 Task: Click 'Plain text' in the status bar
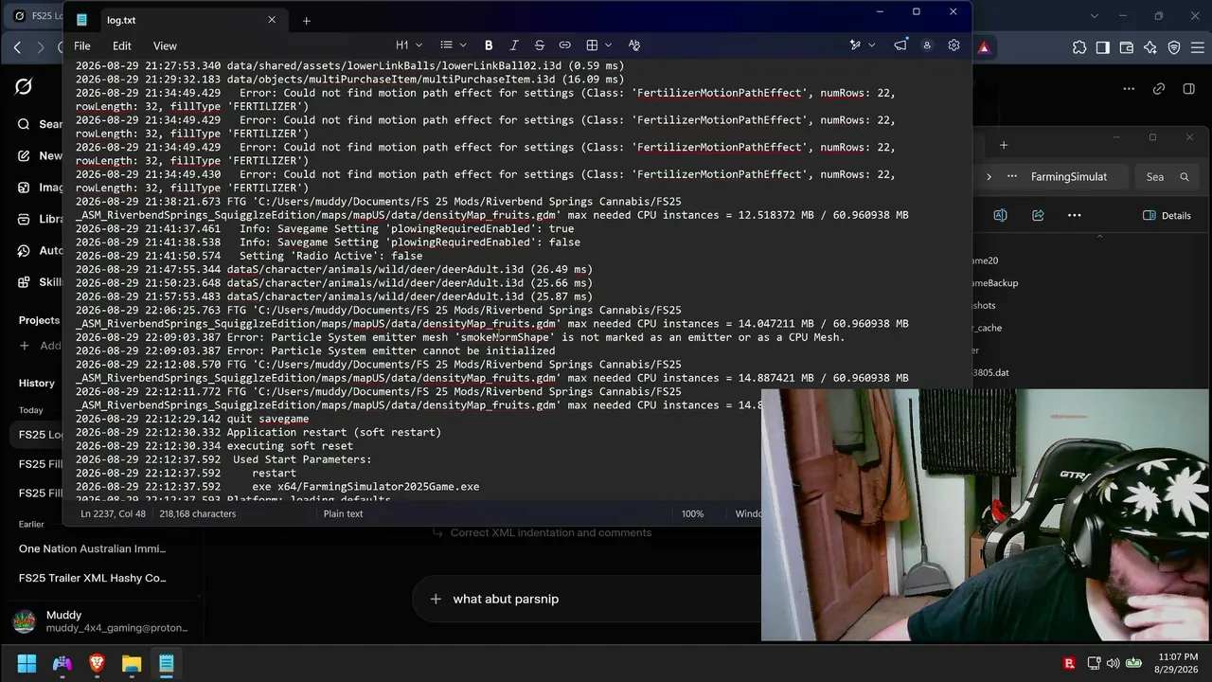(x=343, y=513)
